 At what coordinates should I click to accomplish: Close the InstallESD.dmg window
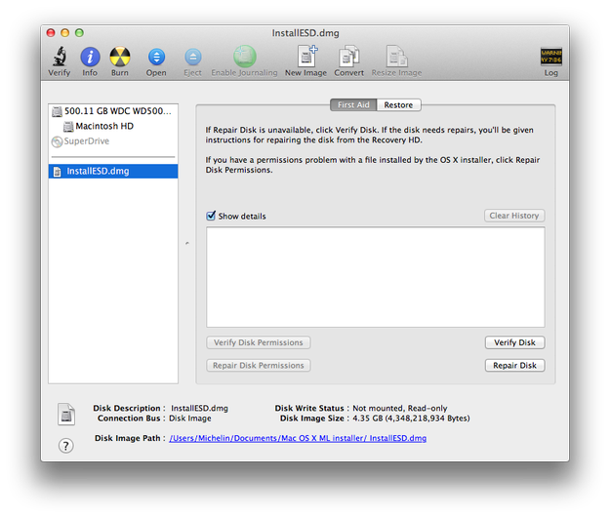[51, 32]
